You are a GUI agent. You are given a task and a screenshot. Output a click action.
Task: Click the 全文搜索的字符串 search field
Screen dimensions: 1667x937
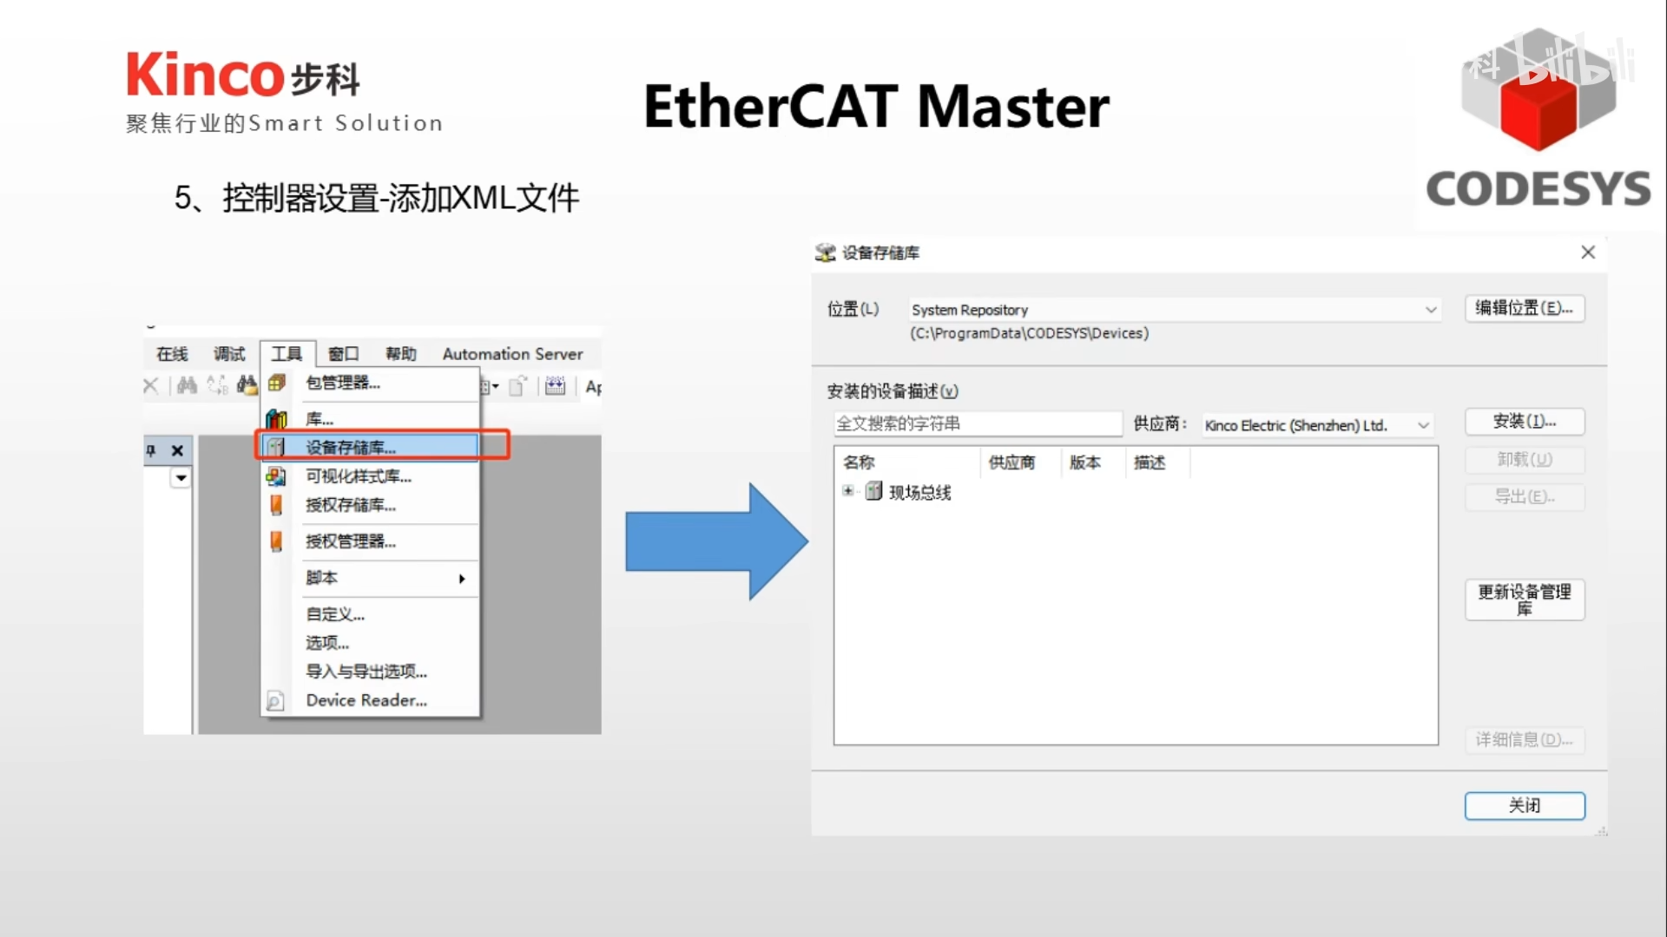pyautogui.click(x=978, y=424)
